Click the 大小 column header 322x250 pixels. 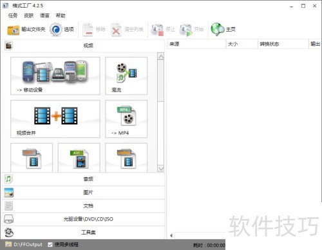click(x=241, y=44)
